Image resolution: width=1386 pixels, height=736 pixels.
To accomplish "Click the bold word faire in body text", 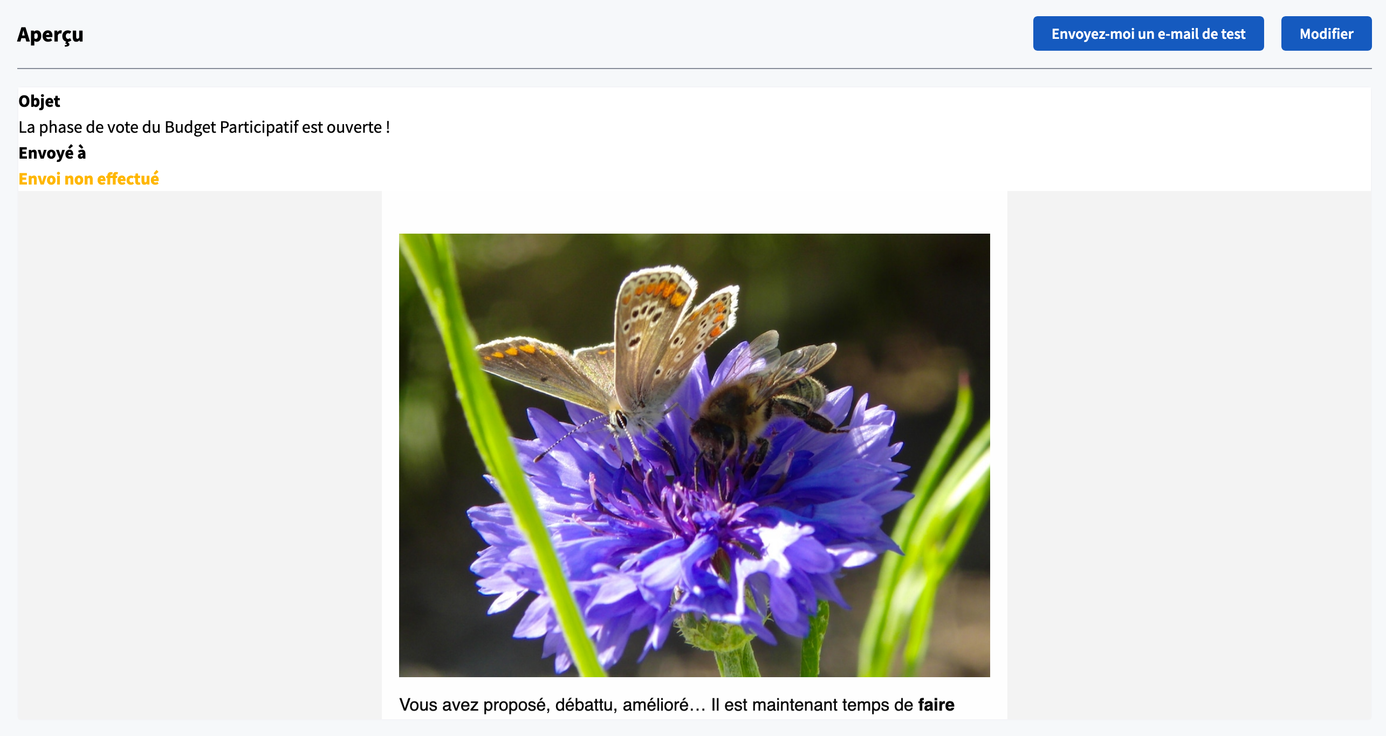I will (936, 705).
